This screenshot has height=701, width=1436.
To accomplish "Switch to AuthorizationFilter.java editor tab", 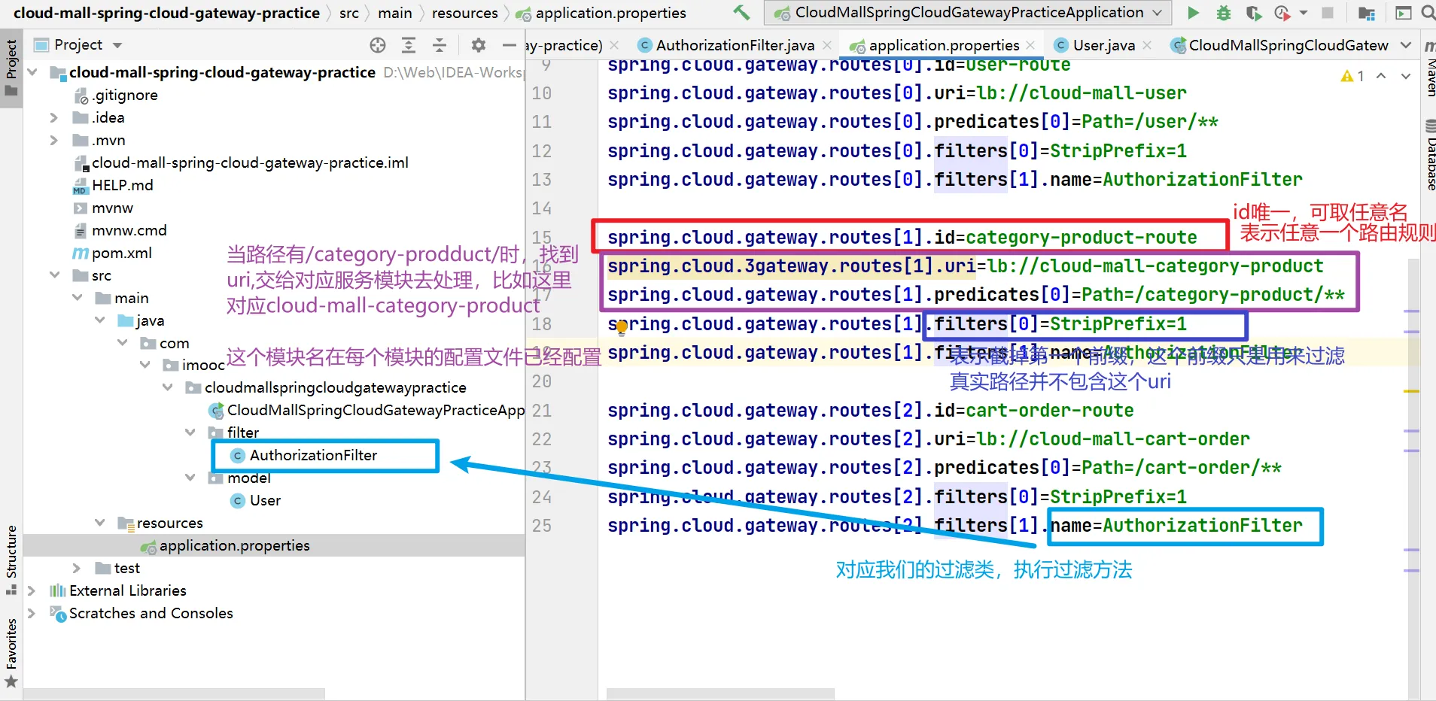I will [x=734, y=45].
